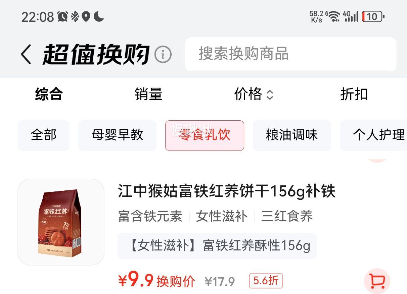Select the 全部 category filter
The width and height of the screenshot is (407, 294).
point(43,135)
